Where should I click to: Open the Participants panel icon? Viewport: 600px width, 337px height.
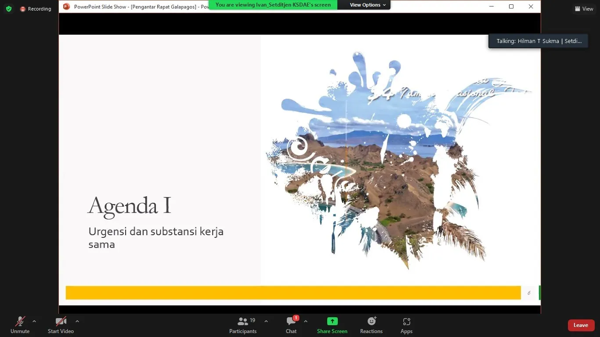pyautogui.click(x=242, y=322)
